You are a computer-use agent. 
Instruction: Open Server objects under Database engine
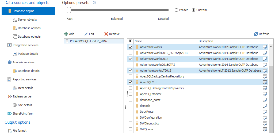27,19
